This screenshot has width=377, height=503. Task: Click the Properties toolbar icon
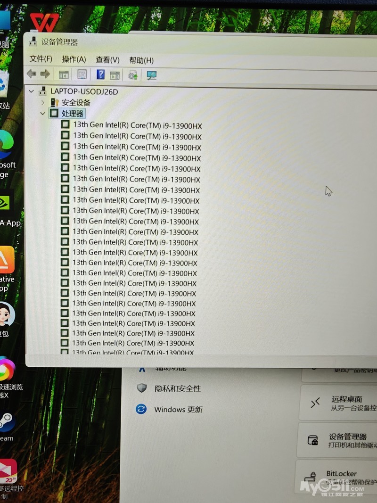point(82,75)
